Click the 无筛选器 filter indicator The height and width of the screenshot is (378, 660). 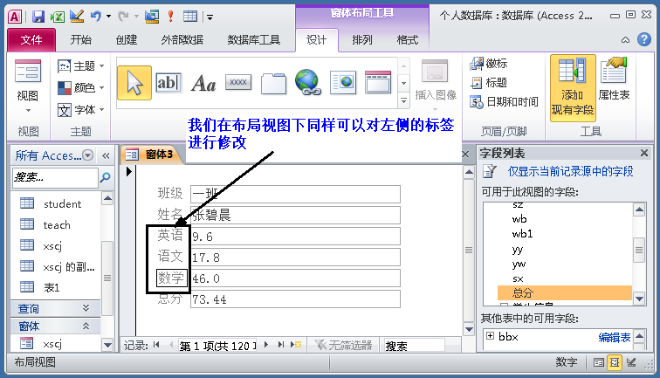(x=343, y=346)
